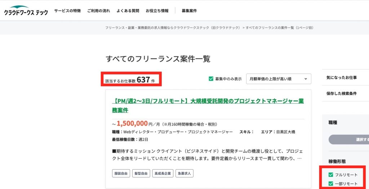Click the 服装自由 tag

[121, 174]
